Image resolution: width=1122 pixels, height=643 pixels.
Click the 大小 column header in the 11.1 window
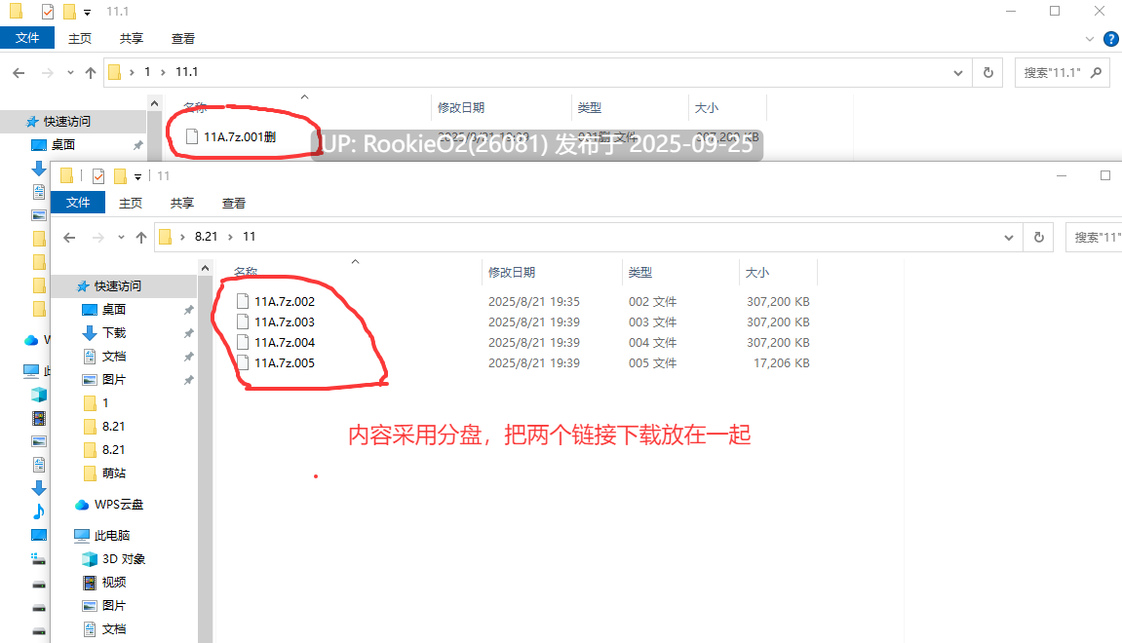point(707,107)
